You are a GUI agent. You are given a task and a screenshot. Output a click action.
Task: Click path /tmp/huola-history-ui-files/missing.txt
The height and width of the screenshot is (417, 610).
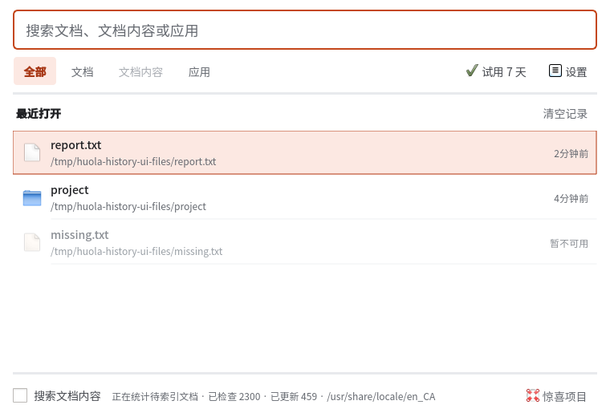pyautogui.click(x=136, y=252)
